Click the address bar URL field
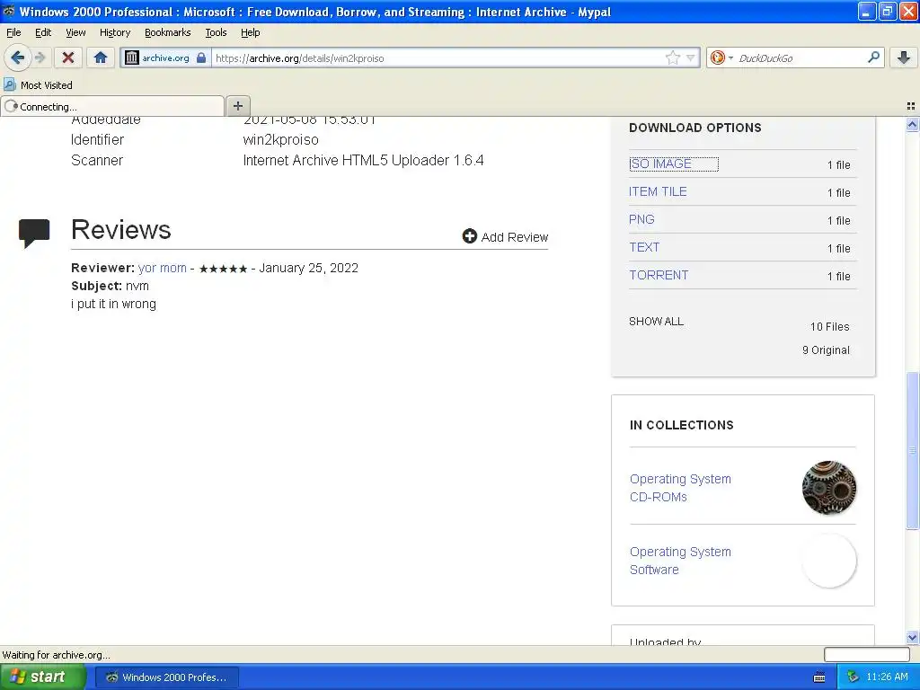The height and width of the screenshot is (690, 920). (438, 58)
